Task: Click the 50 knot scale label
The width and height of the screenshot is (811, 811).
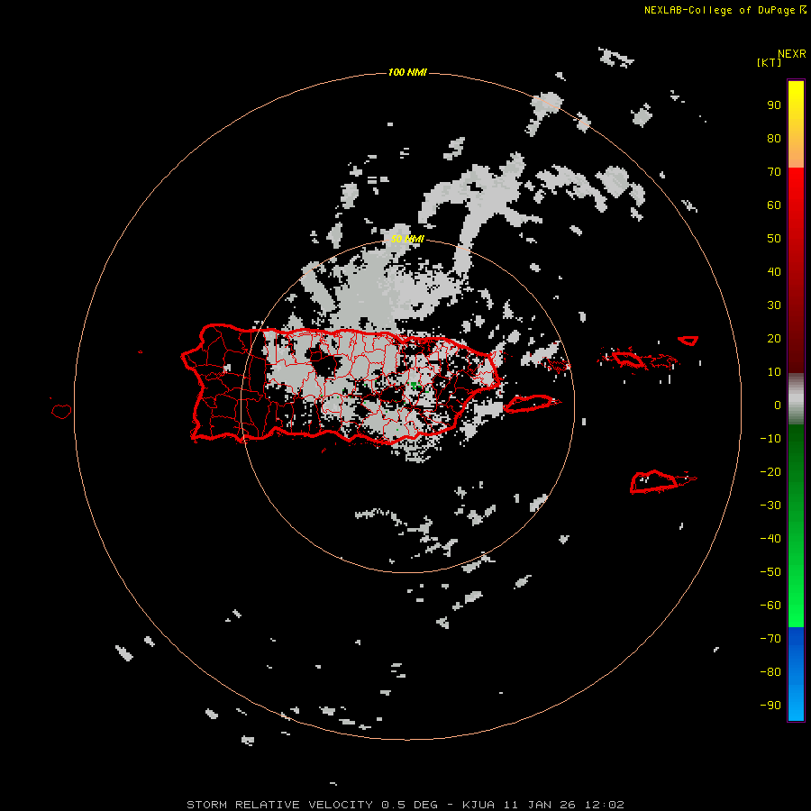Action: pyautogui.click(x=774, y=239)
